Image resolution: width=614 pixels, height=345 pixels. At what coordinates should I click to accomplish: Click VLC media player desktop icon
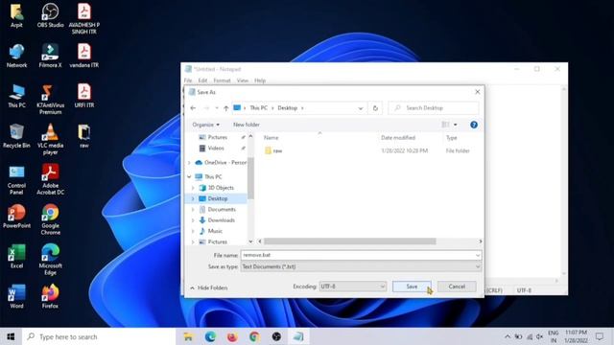tap(50, 139)
